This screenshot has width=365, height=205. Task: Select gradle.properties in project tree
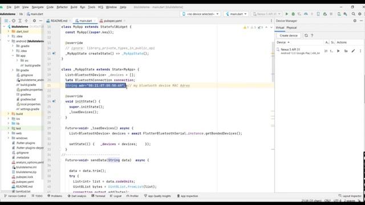(30, 90)
